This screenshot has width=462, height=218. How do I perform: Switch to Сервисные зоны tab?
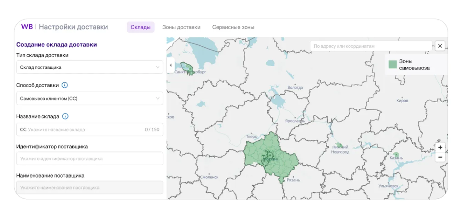pos(233,27)
